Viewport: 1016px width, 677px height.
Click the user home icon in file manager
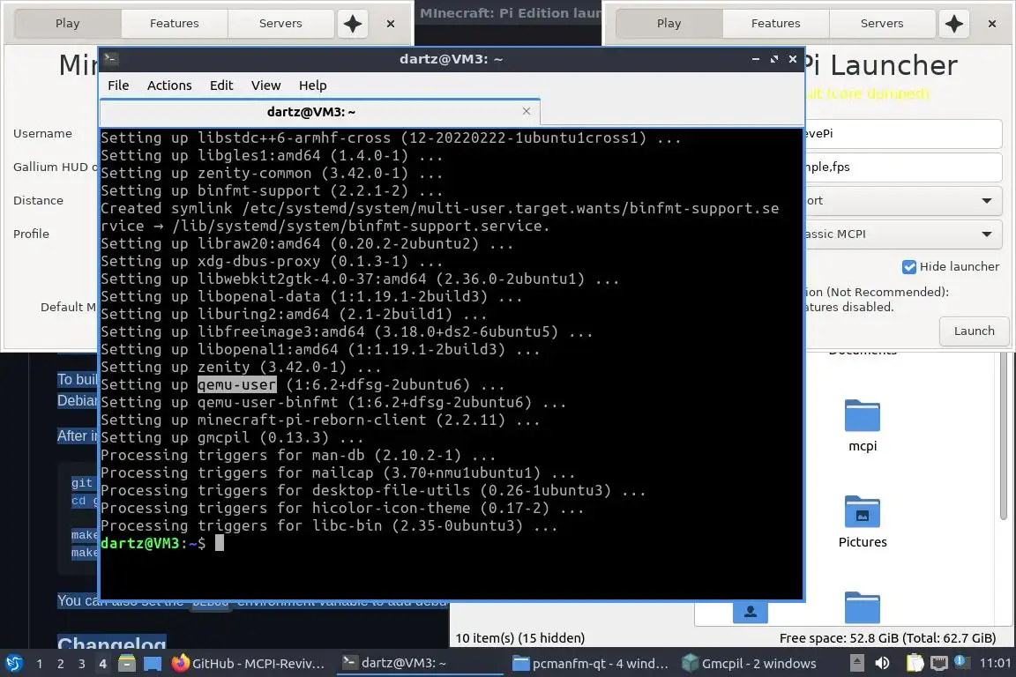(751, 613)
